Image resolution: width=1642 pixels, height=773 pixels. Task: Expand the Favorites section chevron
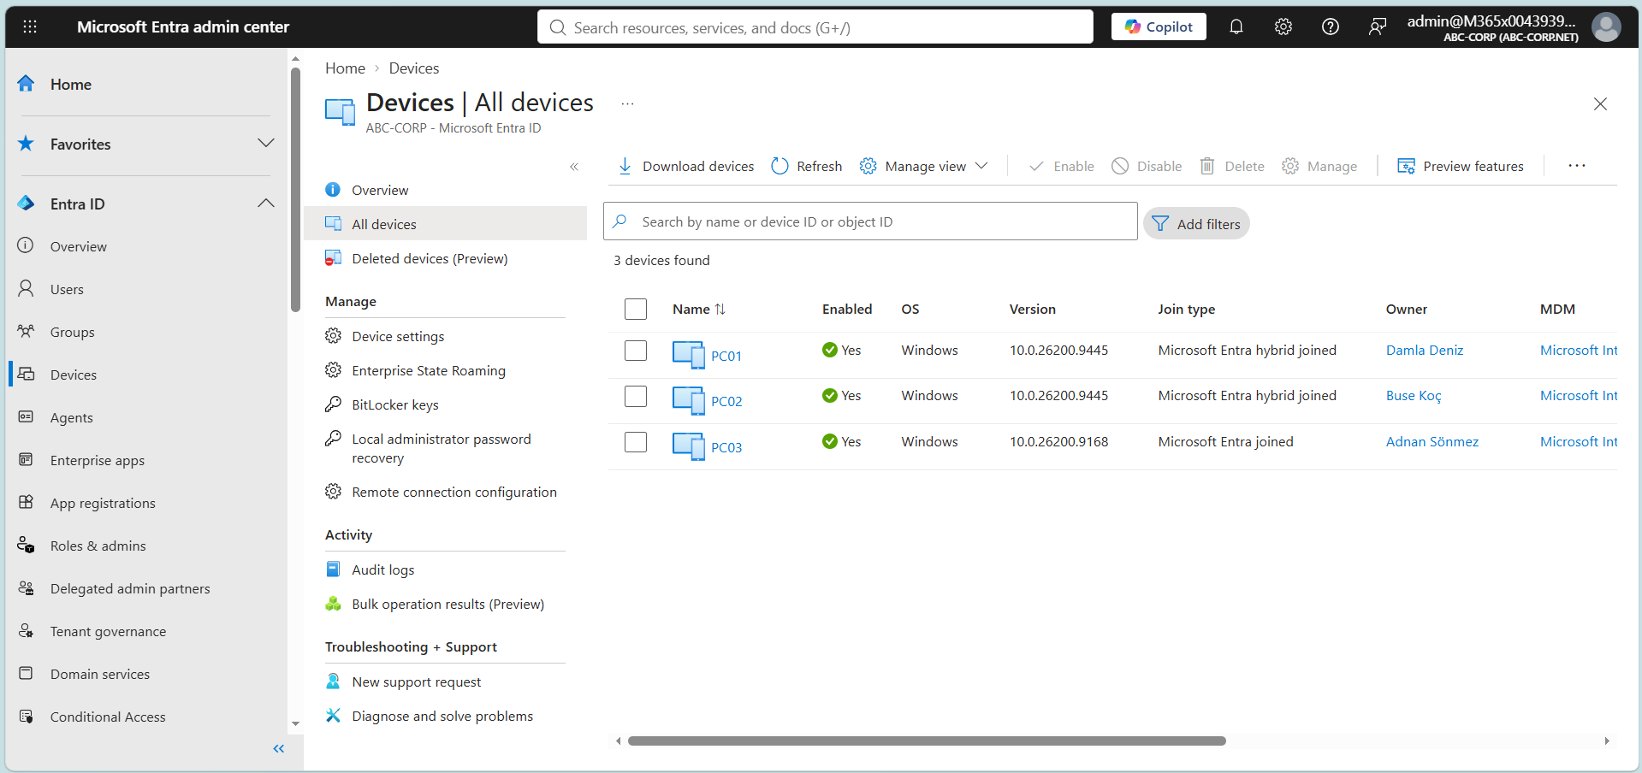click(266, 143)
